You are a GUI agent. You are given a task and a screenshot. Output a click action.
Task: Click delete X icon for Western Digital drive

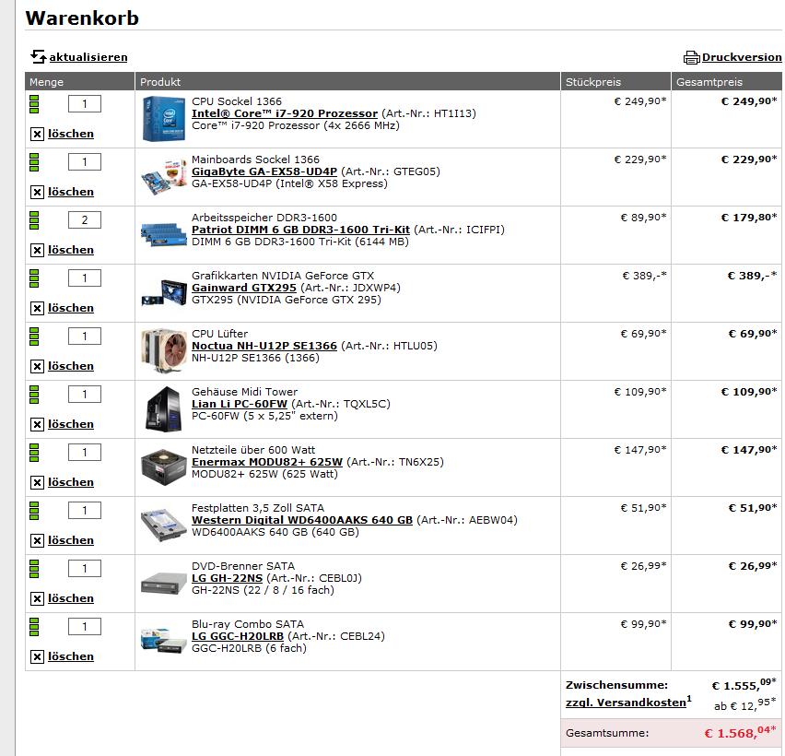(x=37, y=540)
